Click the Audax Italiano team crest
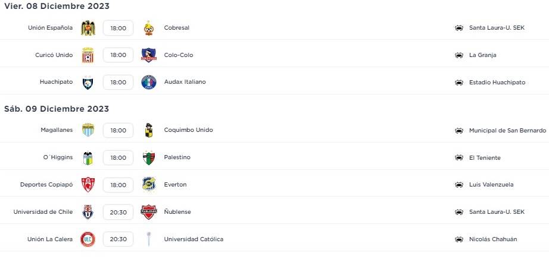Screen dimensions: 549x259 point(148,83)
